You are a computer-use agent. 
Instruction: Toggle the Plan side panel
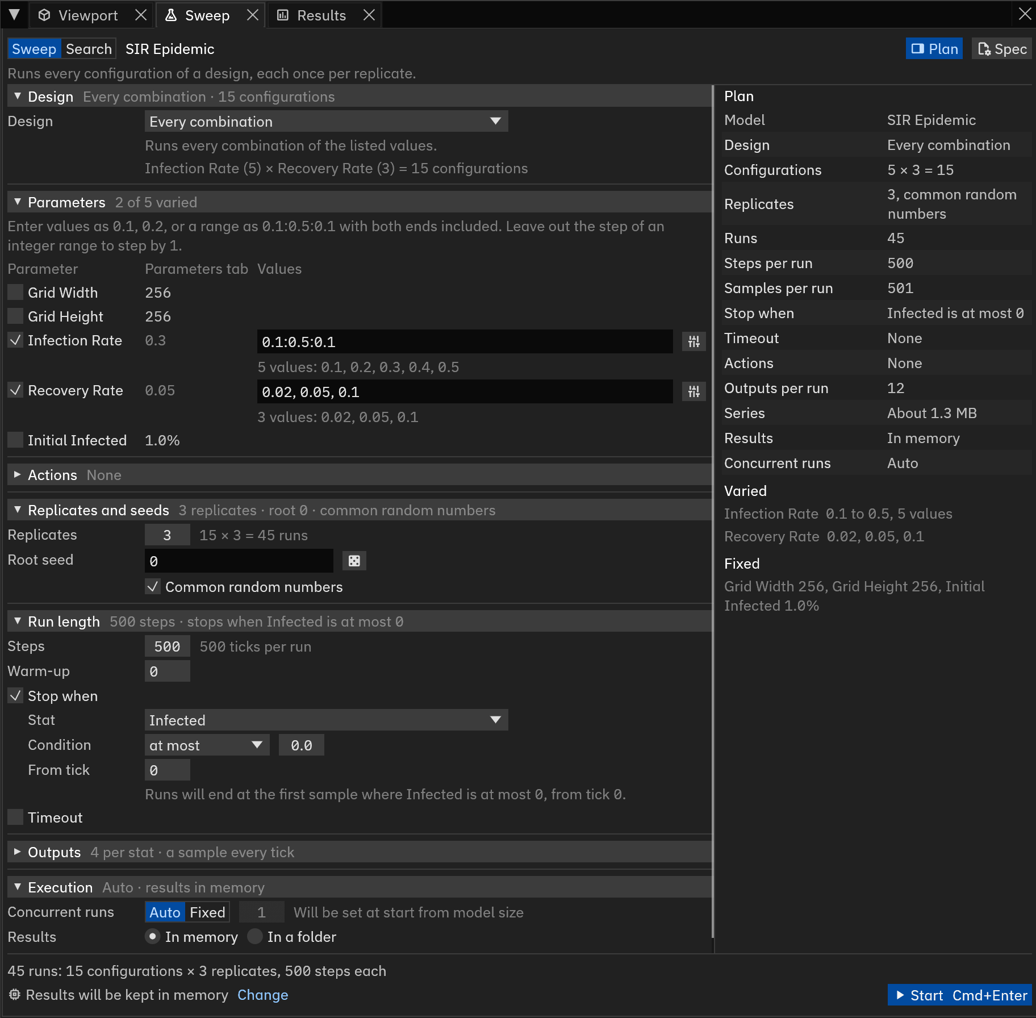[x=934, y=49]
